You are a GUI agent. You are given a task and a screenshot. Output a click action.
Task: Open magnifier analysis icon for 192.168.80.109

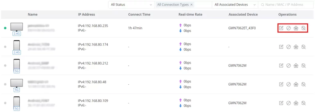[x=303, y=103]
